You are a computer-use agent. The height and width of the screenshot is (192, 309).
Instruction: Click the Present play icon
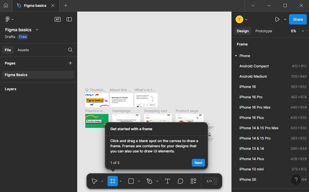[277, 19]
